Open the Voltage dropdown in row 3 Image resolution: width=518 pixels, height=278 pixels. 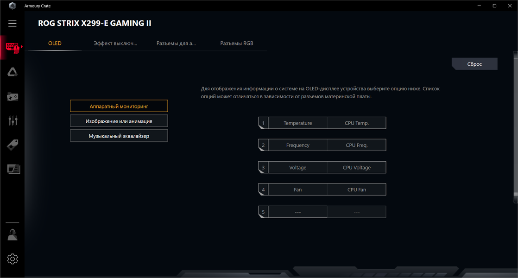297,167
